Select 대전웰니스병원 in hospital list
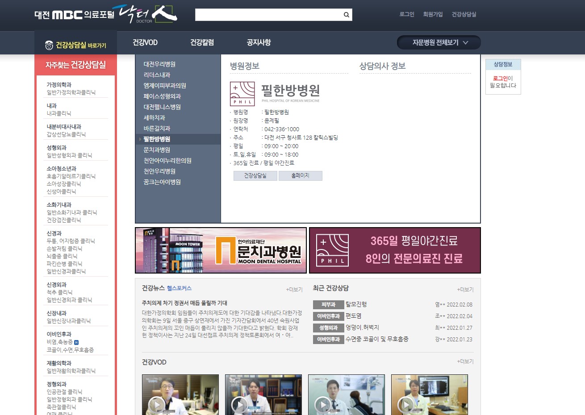Screen dimensions: 585x415 coord(162,107)
